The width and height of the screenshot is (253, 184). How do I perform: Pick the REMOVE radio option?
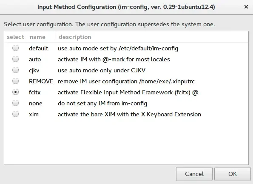(15, 81)
